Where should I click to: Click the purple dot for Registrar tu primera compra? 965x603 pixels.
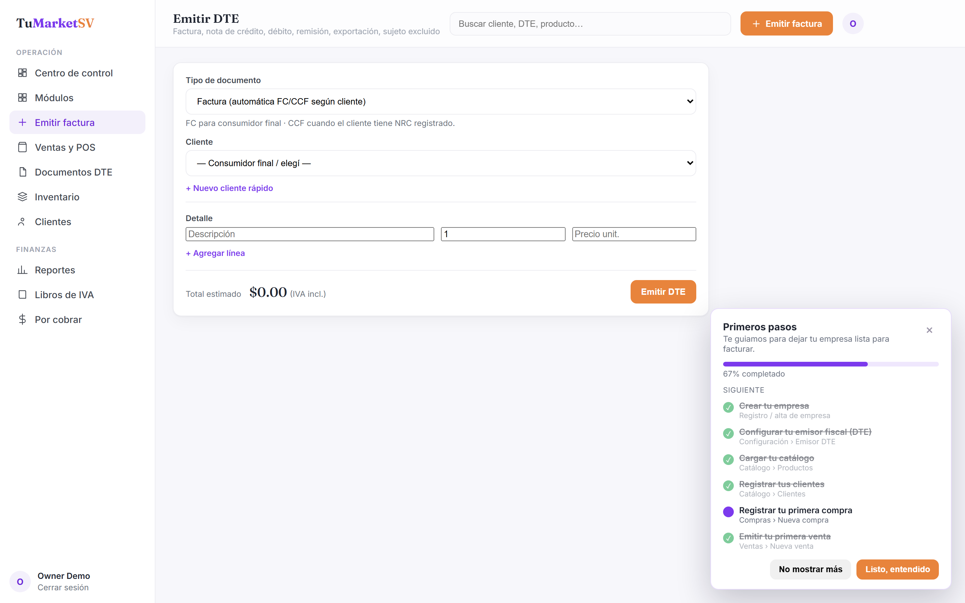728,512
